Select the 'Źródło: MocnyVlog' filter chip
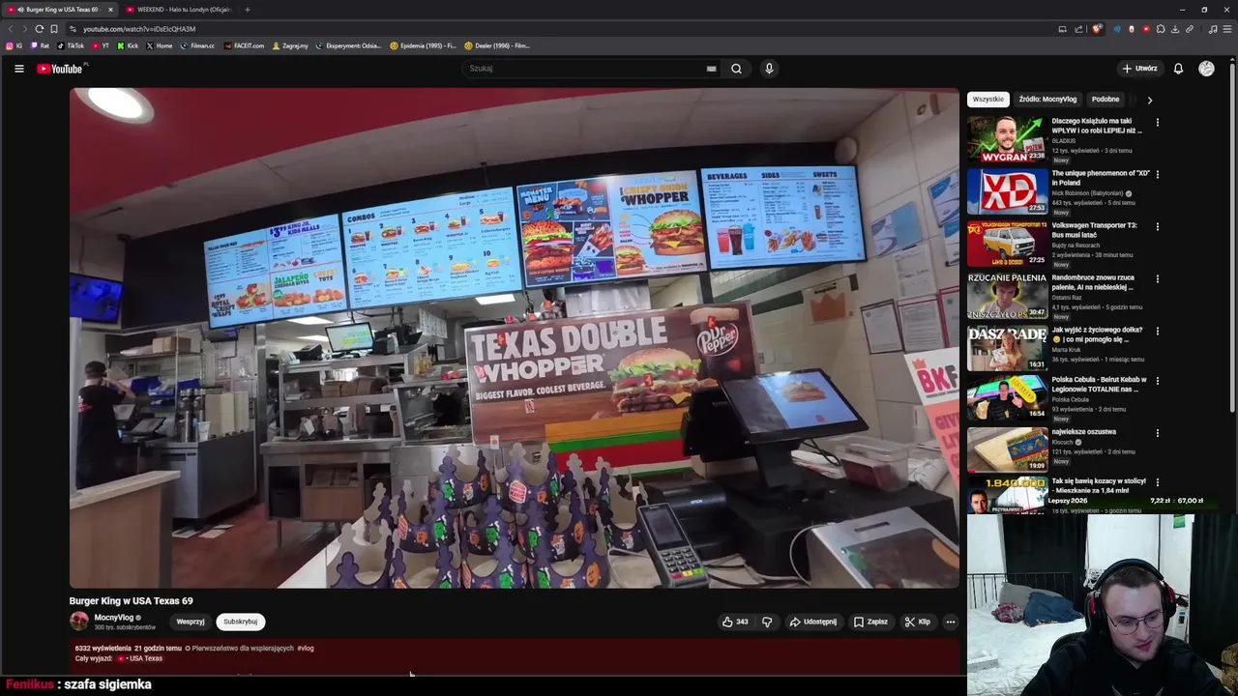This screenshot has height=696, width=1238. click(x=1047, y=100)
